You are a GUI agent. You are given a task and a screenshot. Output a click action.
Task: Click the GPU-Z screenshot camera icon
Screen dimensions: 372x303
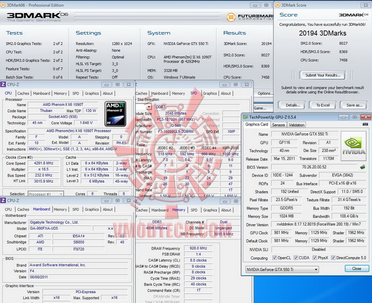(365, 124)
